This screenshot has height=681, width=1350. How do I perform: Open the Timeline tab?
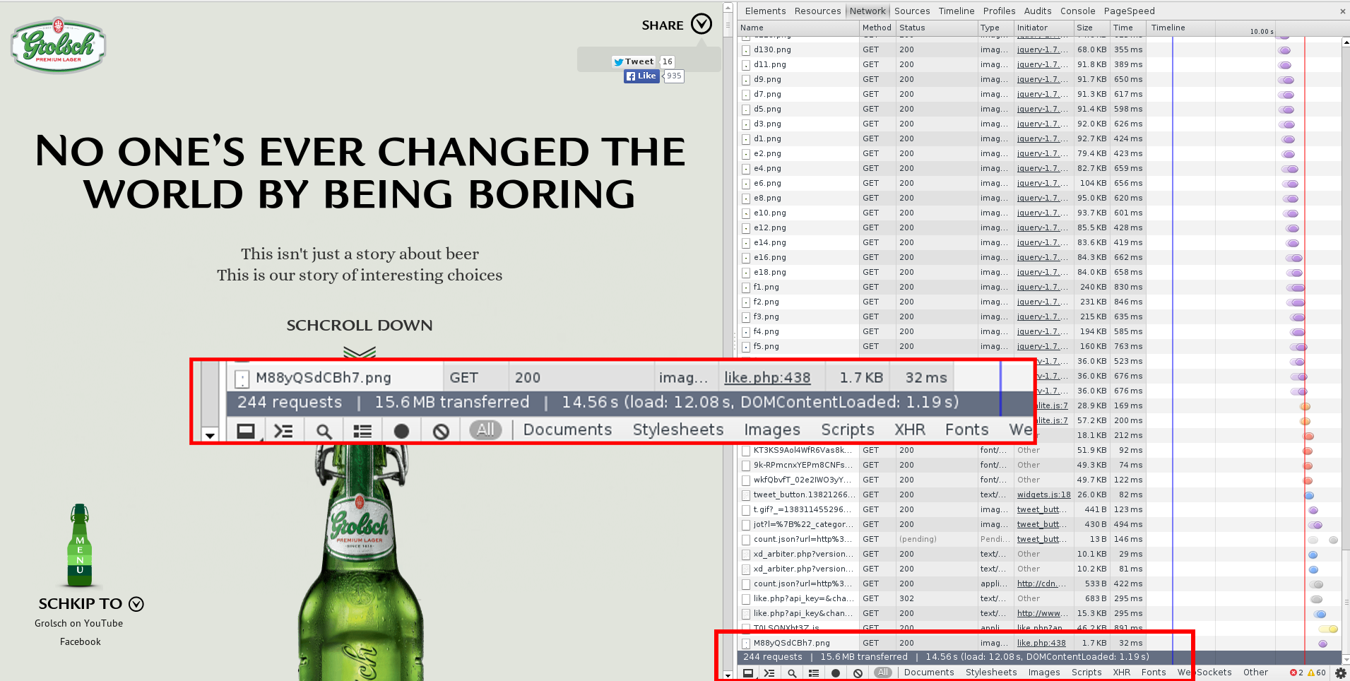tap(957, 11)
